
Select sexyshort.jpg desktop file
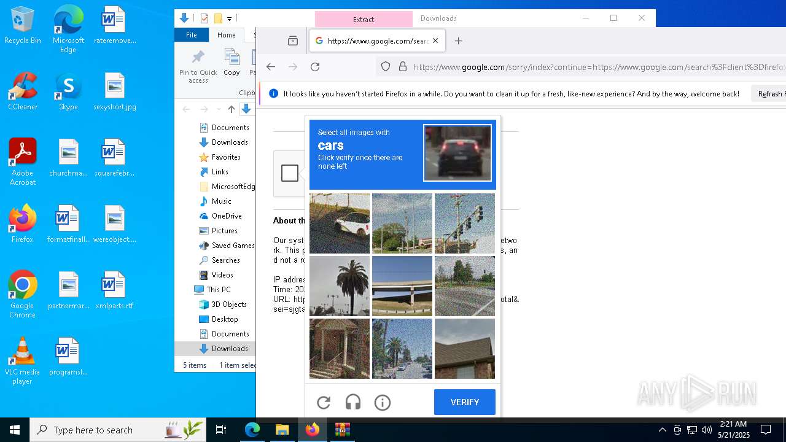(115, 92)
